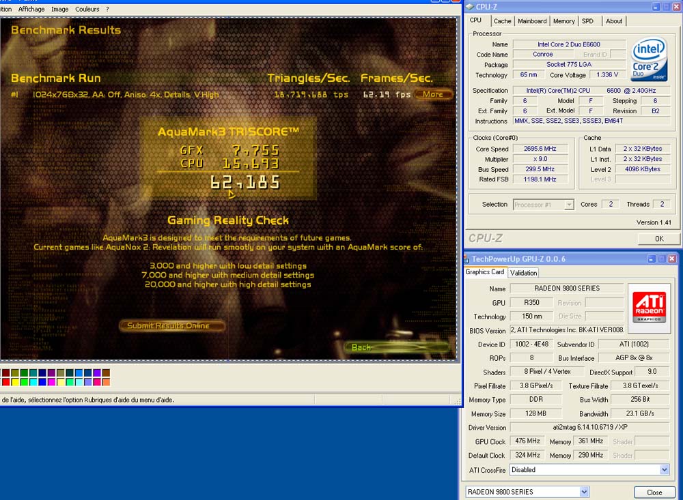Click the Level 2 cache 4096 KBytes value
The width and height of the screenshot is (683, 500).
click(x=642, y=169)
